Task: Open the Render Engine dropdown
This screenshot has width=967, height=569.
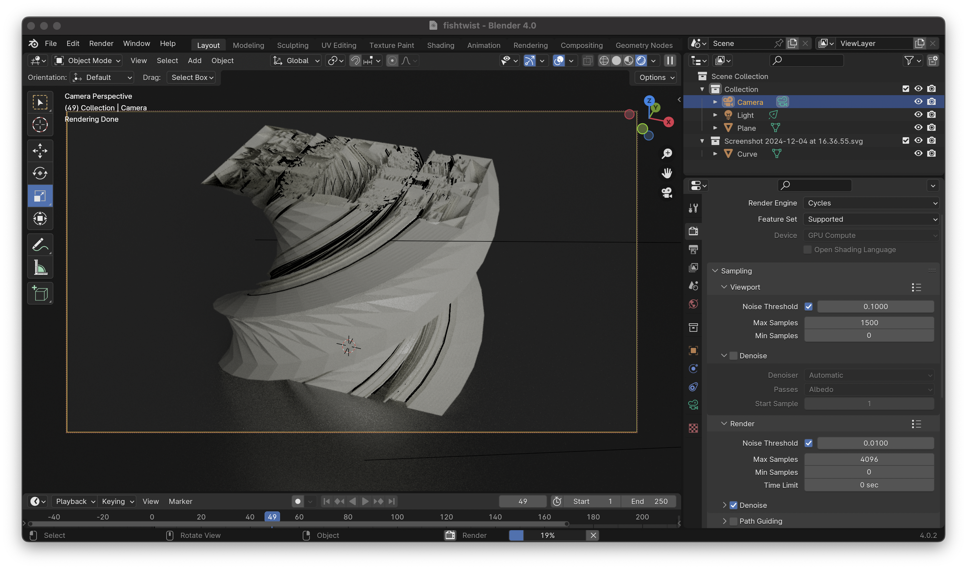Action: (871, 203)
